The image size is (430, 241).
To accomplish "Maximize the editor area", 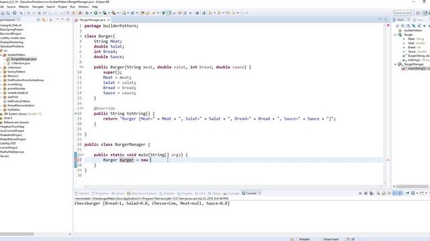I will tap(386, 19).
